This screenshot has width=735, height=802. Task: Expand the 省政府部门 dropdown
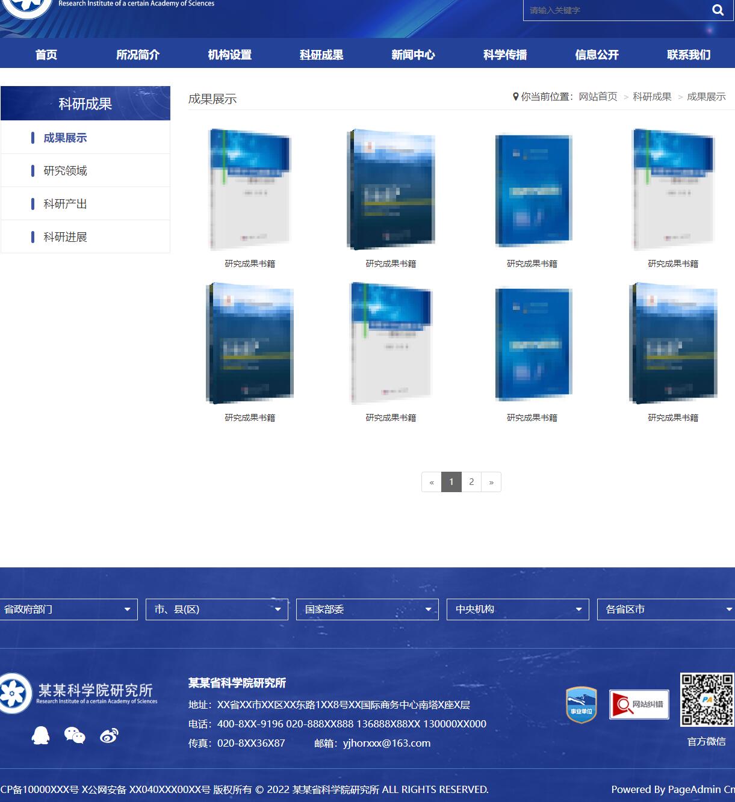(x=69, y=609)
